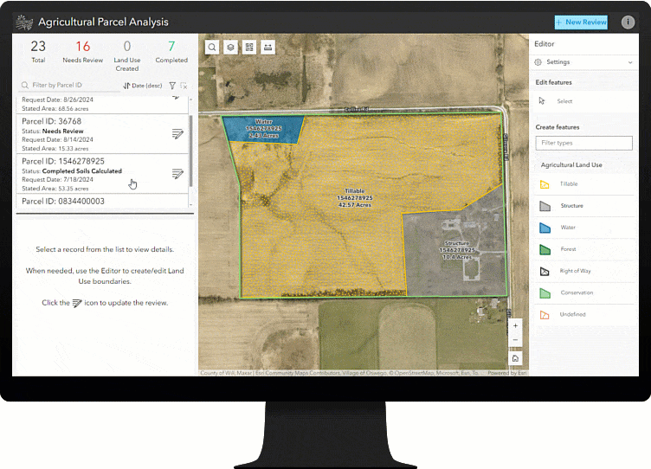Screen dimensions: 651x469
Task: Return map to home extent
Action: click(x=515, y=358)
